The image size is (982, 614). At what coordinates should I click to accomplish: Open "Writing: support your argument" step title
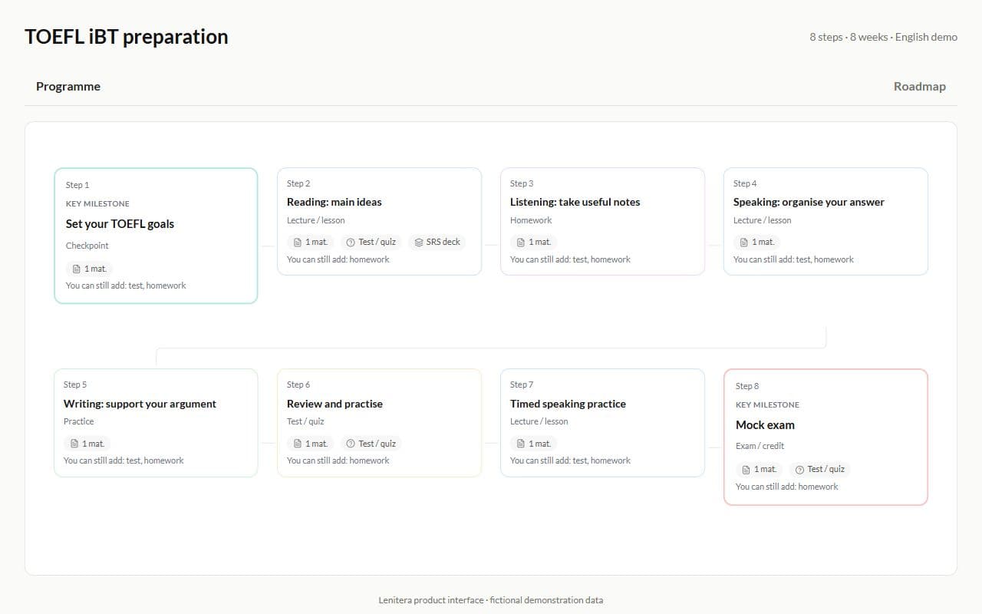pos(140,404)
